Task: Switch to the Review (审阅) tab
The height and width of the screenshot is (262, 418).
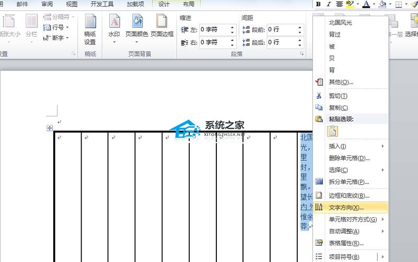Action: point(47,4)
